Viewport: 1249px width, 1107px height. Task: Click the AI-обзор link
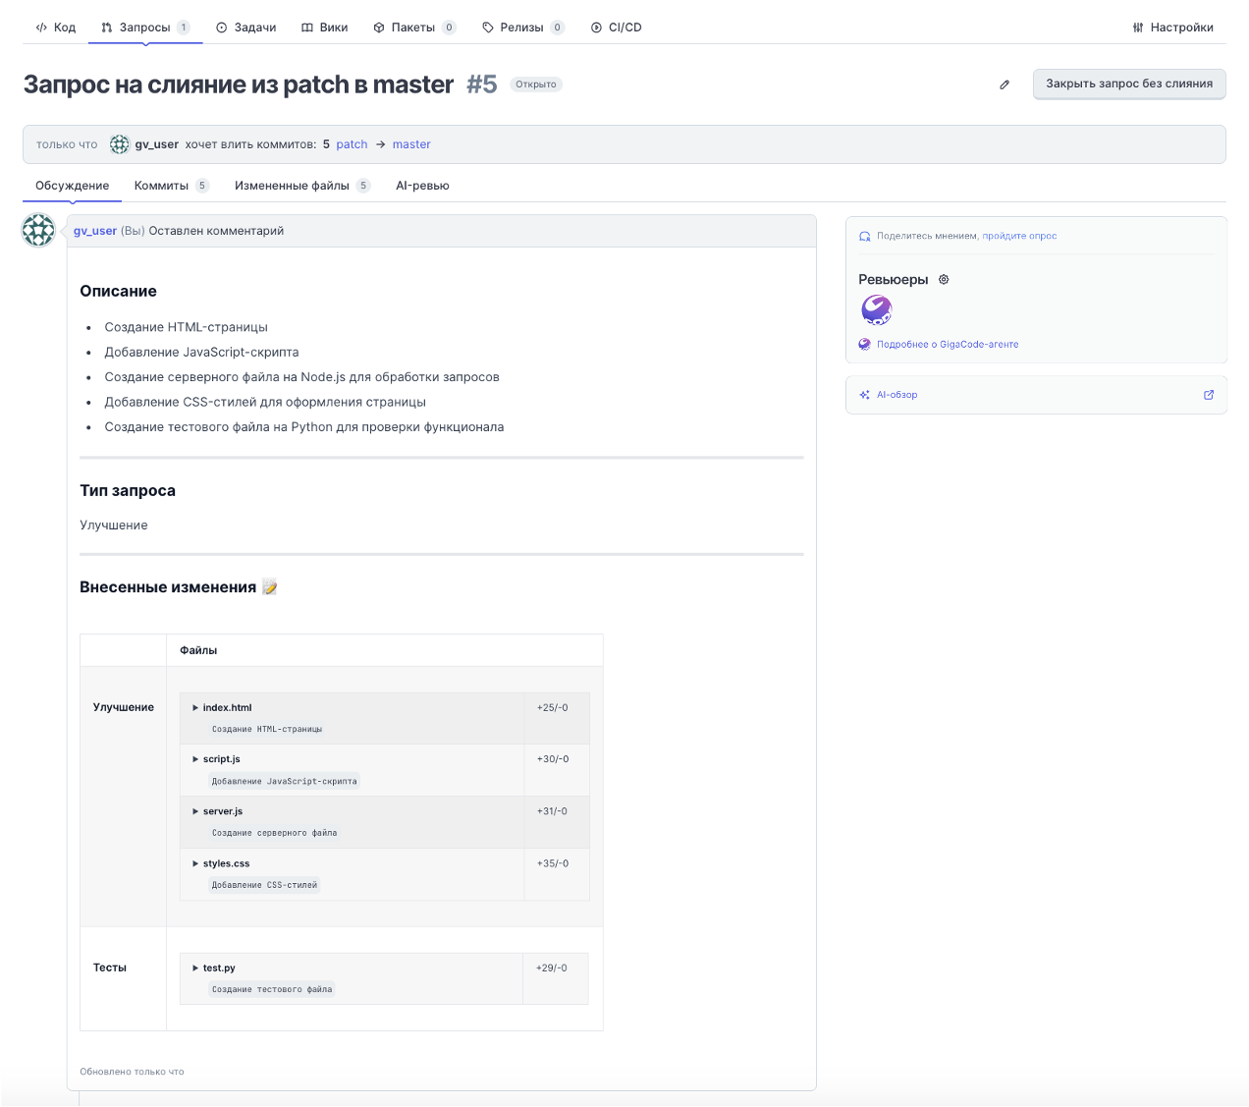tap(896, 395)
